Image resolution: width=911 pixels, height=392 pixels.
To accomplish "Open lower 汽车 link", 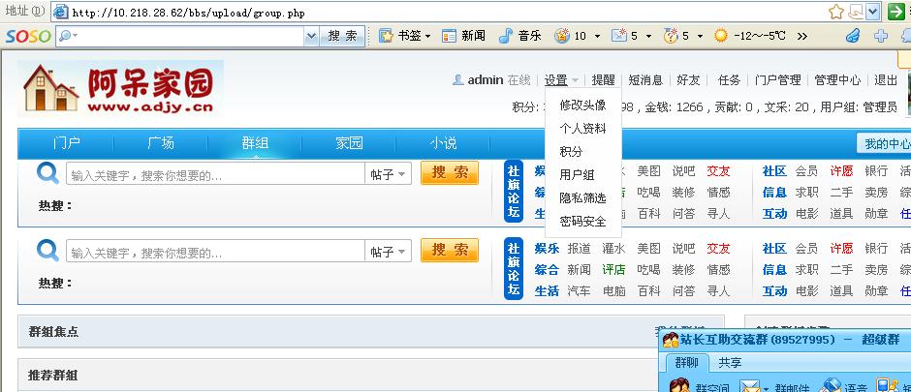I will [580, 290].
